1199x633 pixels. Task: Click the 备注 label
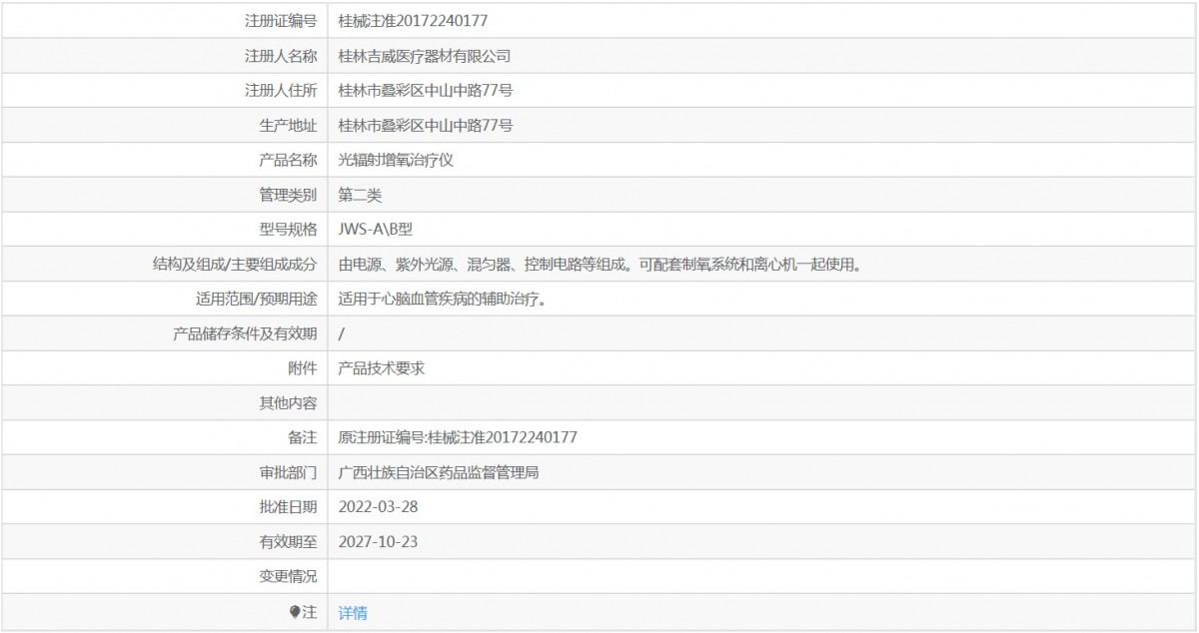coord(303,437)
